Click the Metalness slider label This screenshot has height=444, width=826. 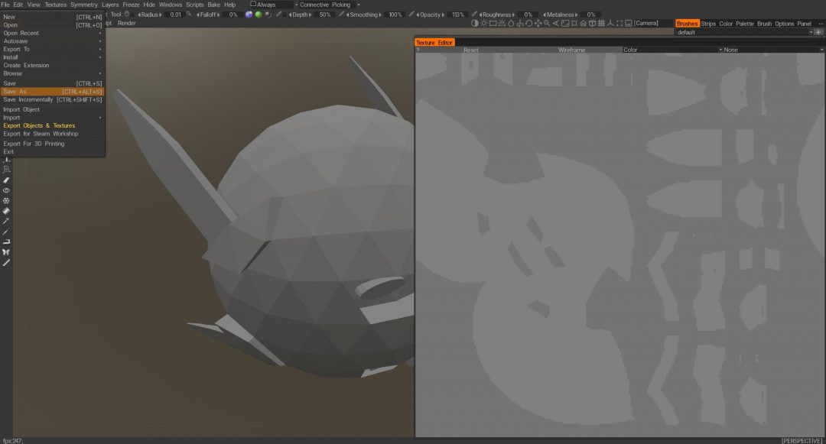point(560,15)
